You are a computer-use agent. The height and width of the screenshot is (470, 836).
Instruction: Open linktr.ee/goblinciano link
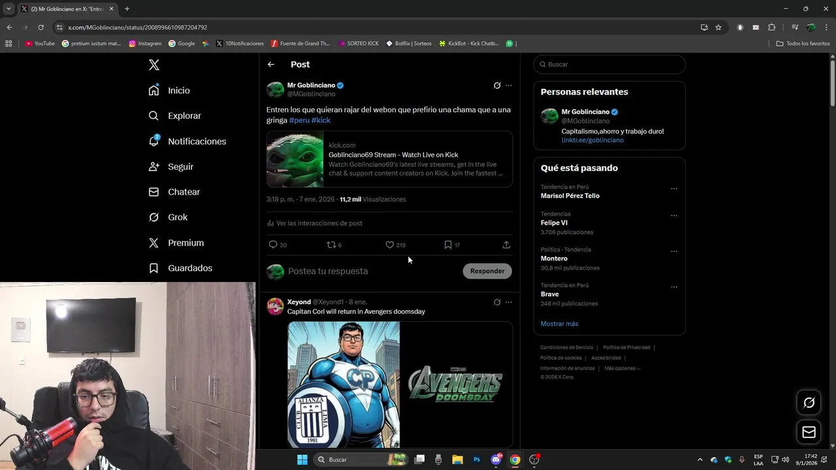coord(592,140)
